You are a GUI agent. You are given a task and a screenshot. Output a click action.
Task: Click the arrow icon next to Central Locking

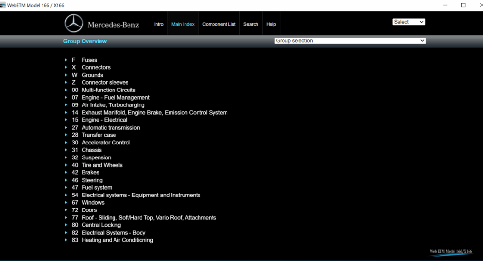coord(66,225)
